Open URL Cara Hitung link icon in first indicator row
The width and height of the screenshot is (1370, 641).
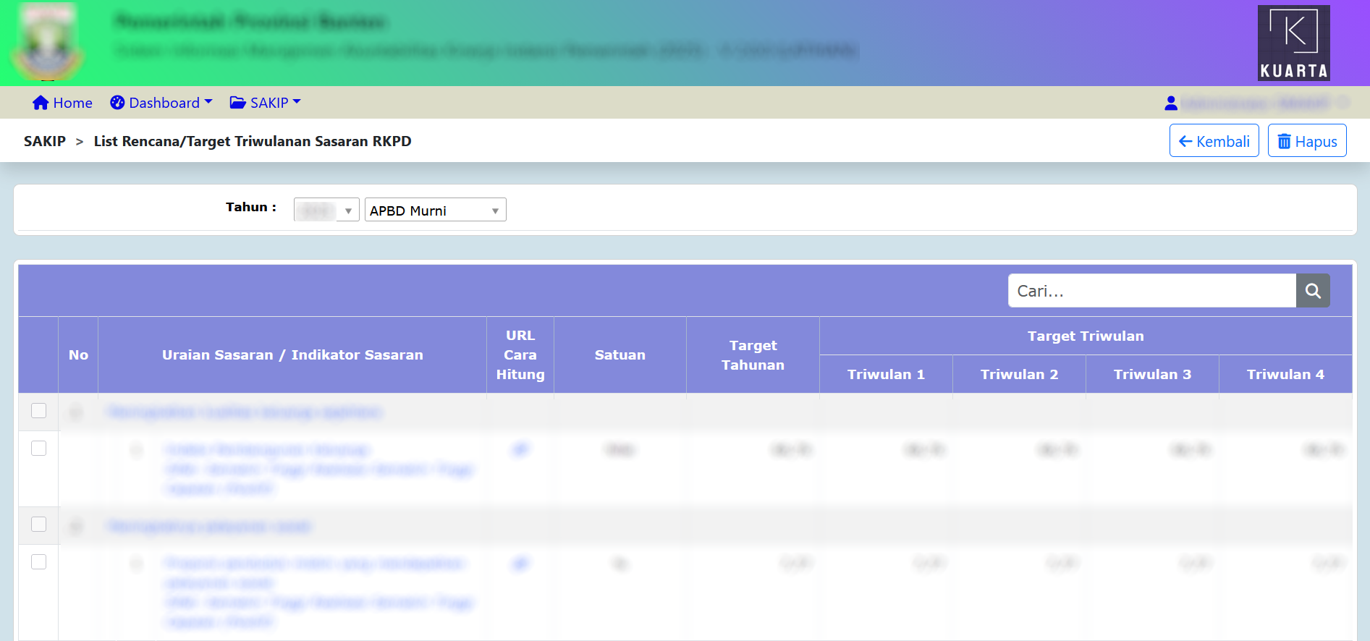pyautogui.click(x=520, y=450)
